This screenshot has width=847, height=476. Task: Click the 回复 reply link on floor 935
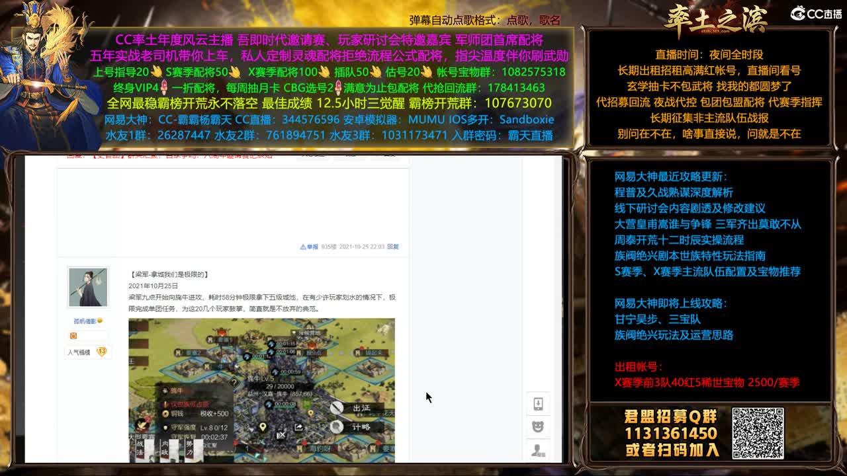point(393,247)
